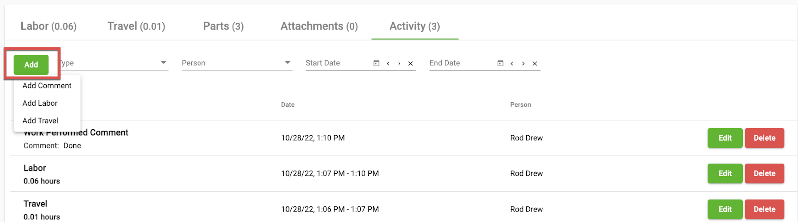Image resolution: width=798 pixels, height=222 pixels.
Task: Delete the Labor 0.06 hours entry
Action: [x=764, y=174]
